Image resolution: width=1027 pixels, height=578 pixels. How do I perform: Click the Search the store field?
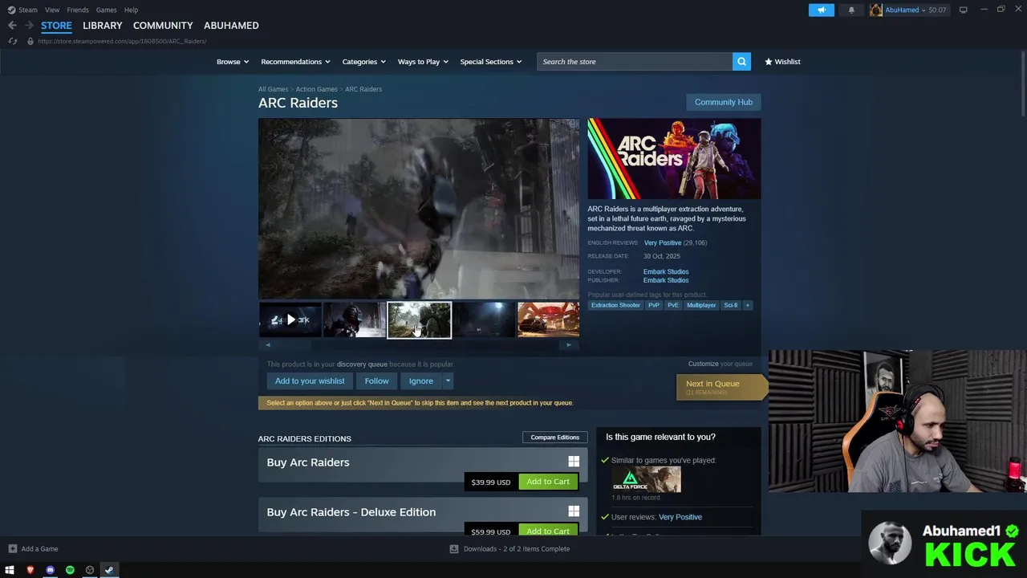635,62
